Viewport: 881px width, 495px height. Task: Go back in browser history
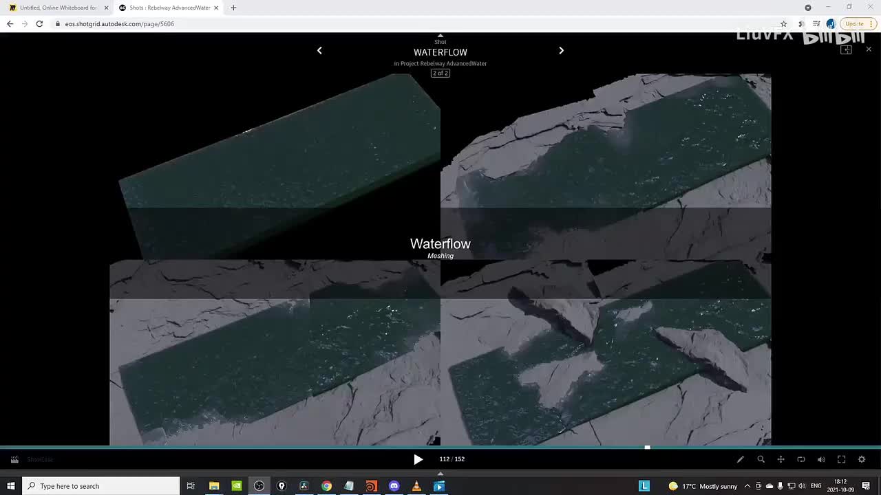[x=10, y=24]
